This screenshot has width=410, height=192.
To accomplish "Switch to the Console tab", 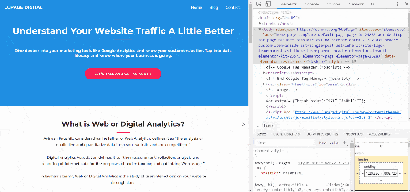I will 312,4.
